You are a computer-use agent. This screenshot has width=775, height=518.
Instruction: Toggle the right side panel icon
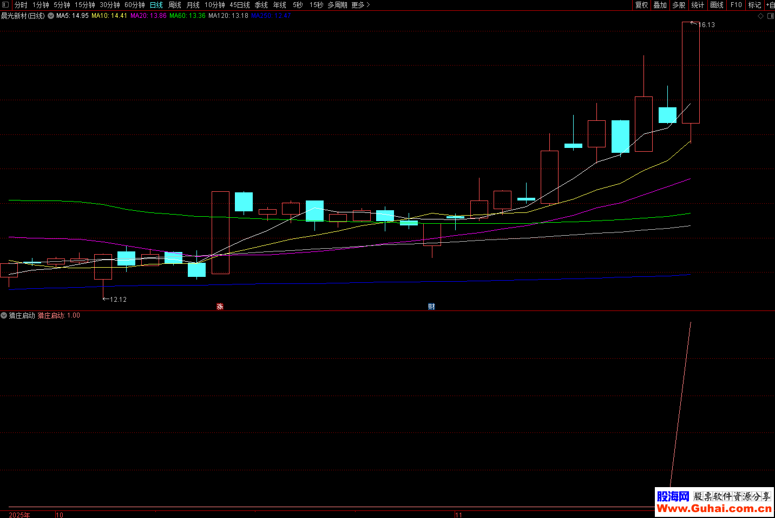770,16
